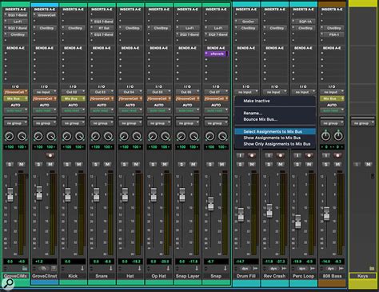Open the no group selector on Hat

(130, 123)
